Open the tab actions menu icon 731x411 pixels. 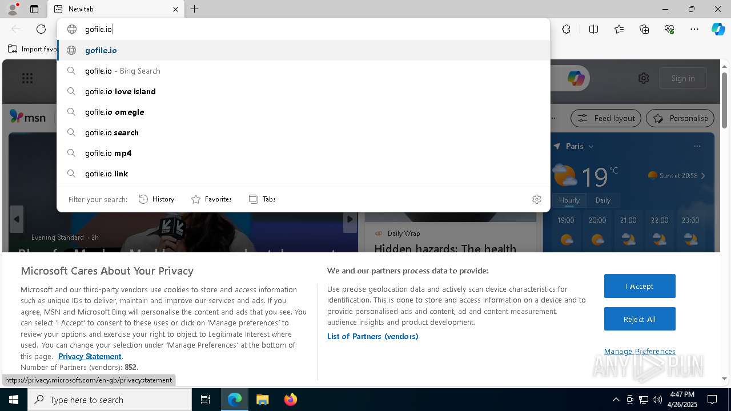[34, 9]
